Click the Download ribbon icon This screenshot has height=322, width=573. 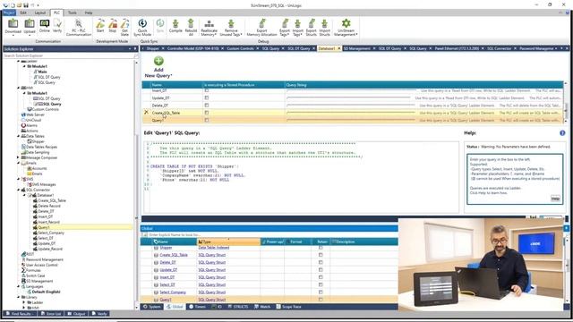pyautogui.click(x=13, y=26)
